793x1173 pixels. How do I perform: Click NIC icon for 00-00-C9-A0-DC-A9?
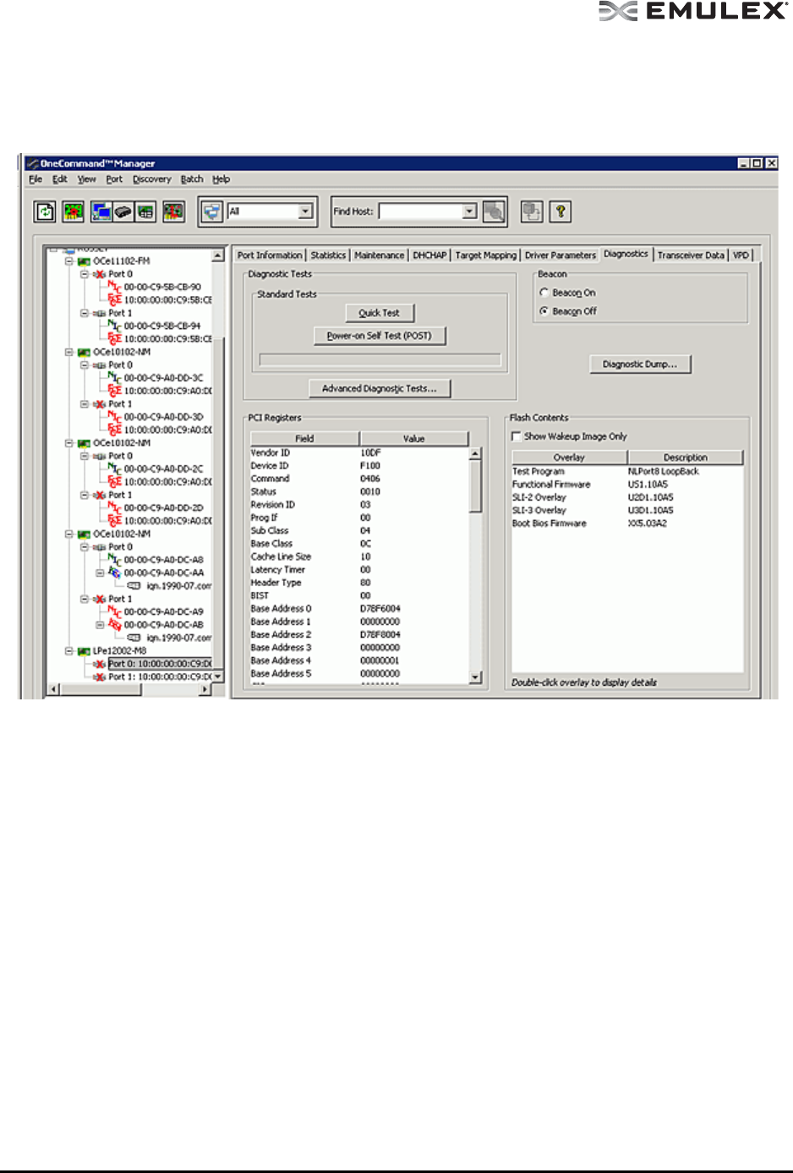pyautogui.click(x=114, y=611)
